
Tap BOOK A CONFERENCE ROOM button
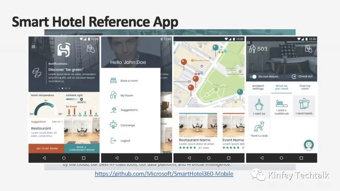click(x=82, y=149)
